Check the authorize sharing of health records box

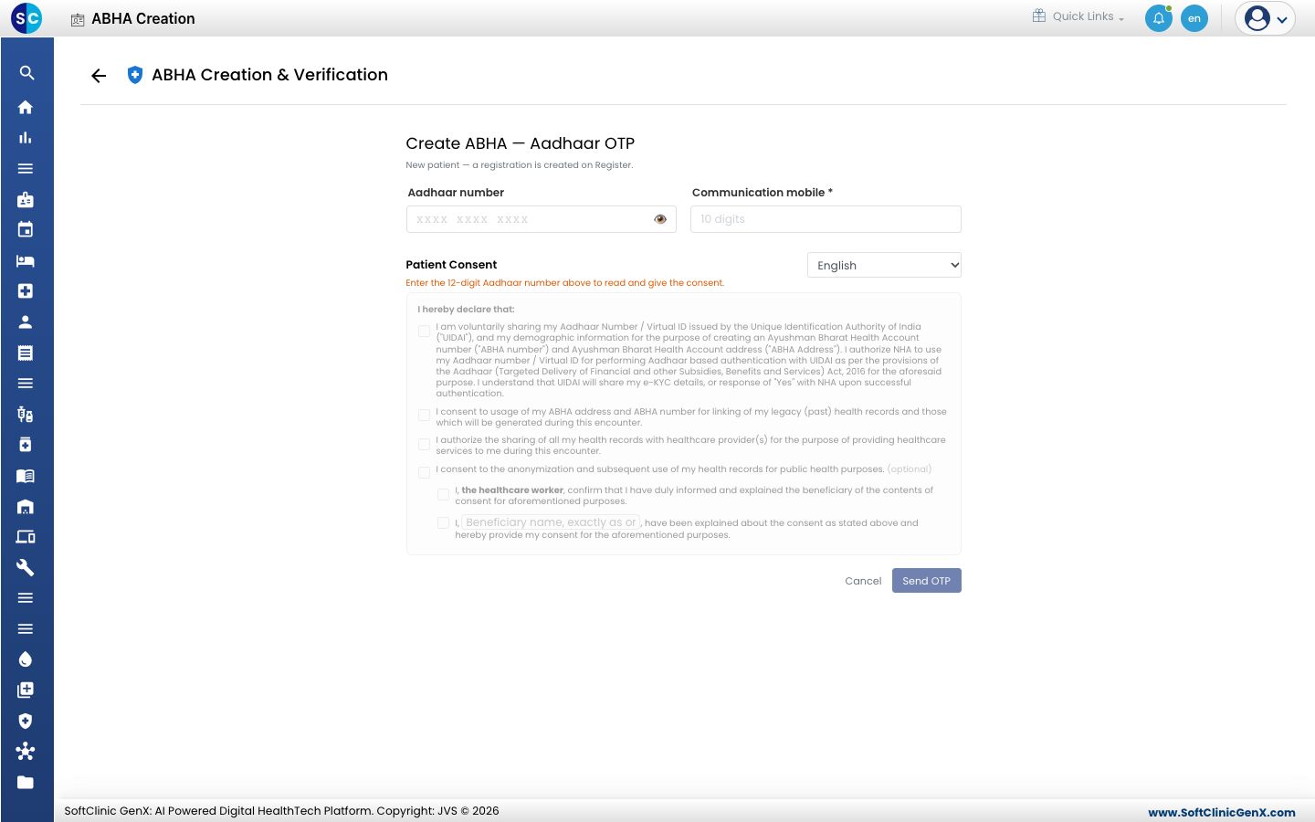pos(424,445)
